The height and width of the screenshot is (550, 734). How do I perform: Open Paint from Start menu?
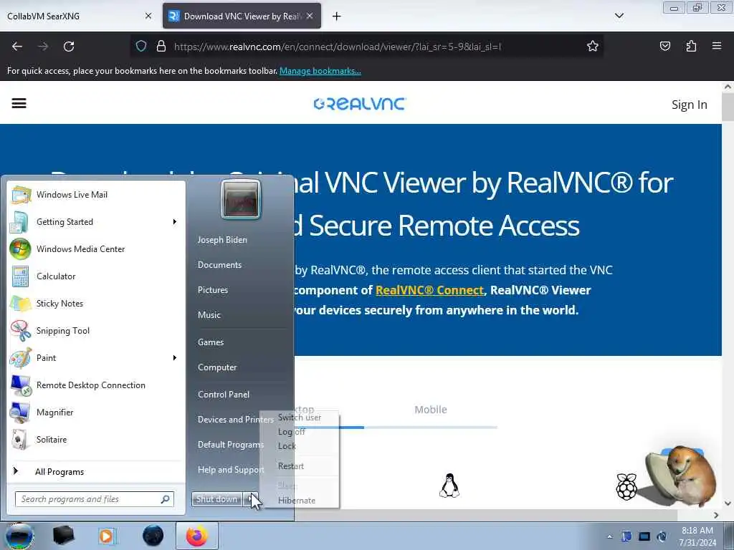coord(96,358)
